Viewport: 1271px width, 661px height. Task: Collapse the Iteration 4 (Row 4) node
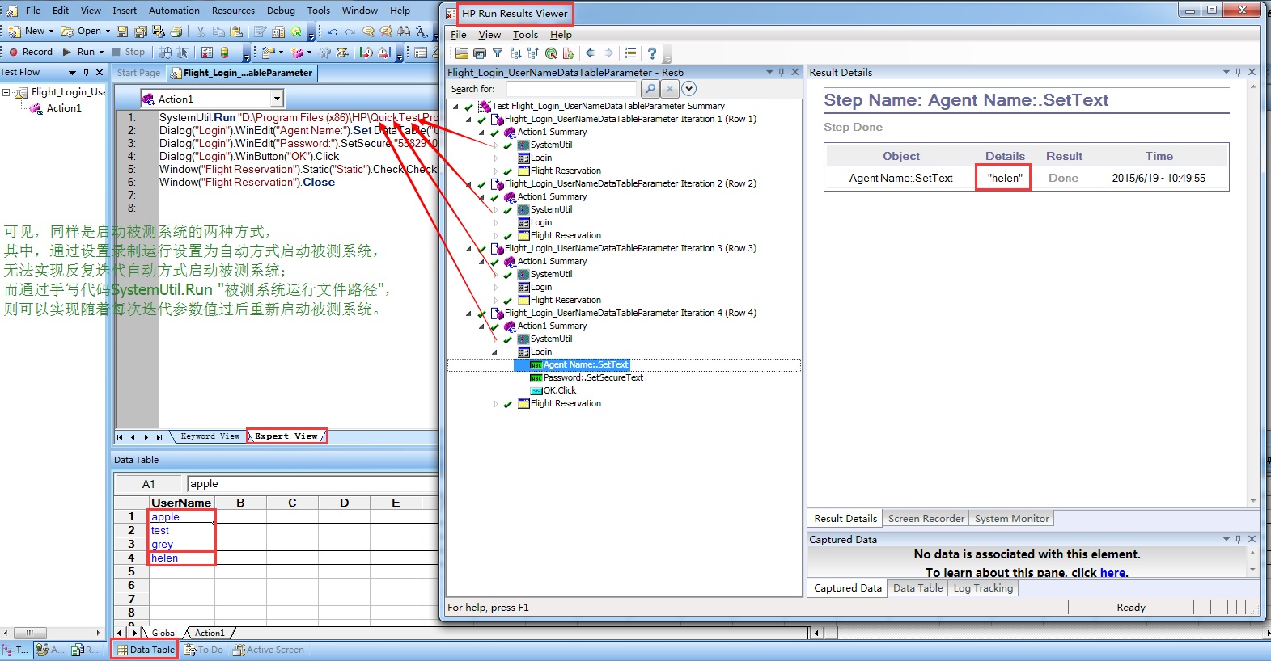point(469,313)
